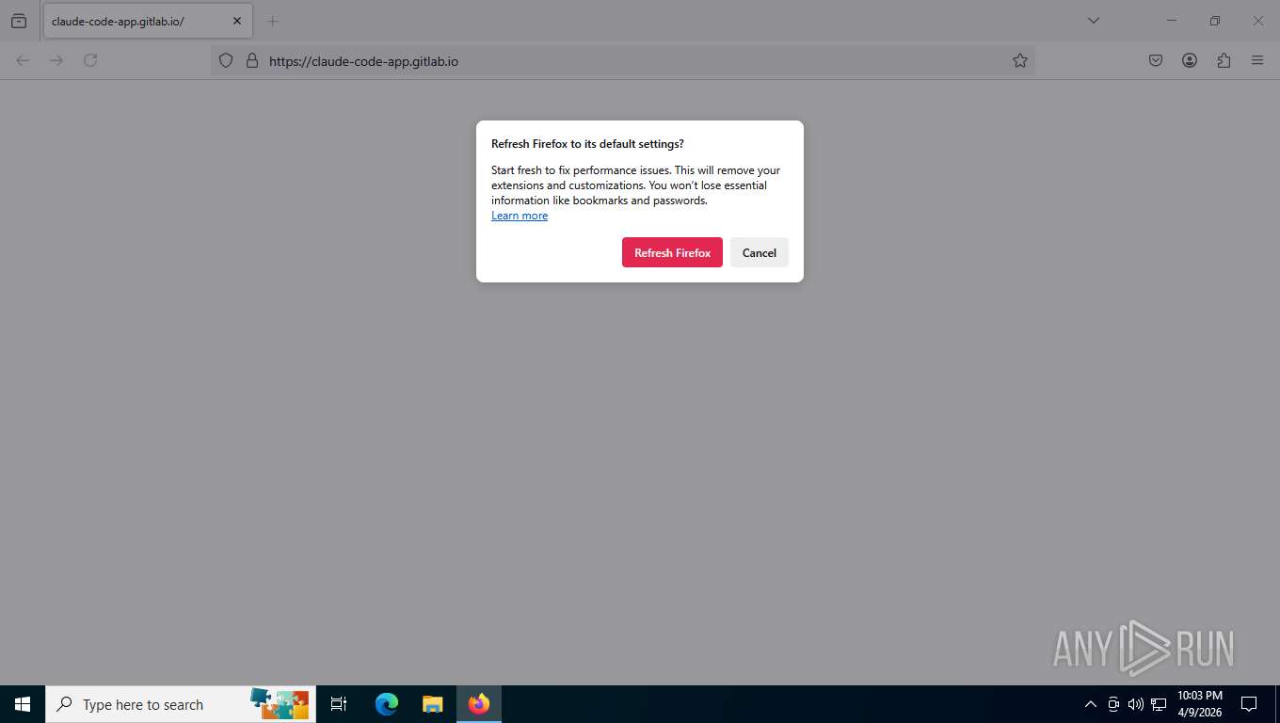Image resolution: width=1280 pixels, height=723 pixels.
Task: Go forward one page
Action: coord(56,60)
